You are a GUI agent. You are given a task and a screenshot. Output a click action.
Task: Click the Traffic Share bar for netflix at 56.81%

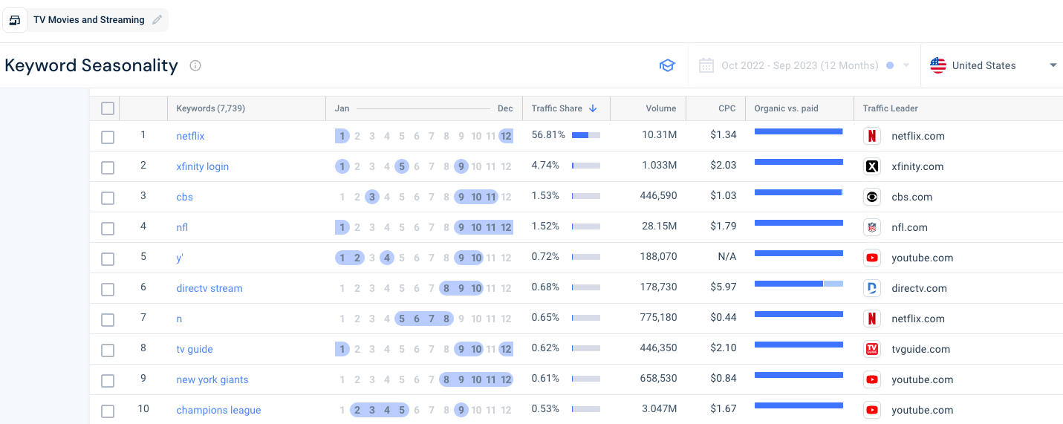tap(586, 135)
